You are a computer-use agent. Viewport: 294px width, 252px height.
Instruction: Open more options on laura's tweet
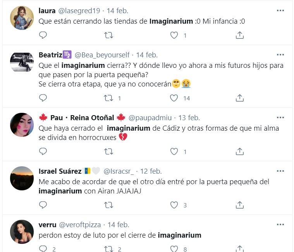280,11
